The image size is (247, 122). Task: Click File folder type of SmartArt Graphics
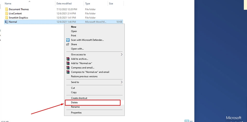coord(90,18)
